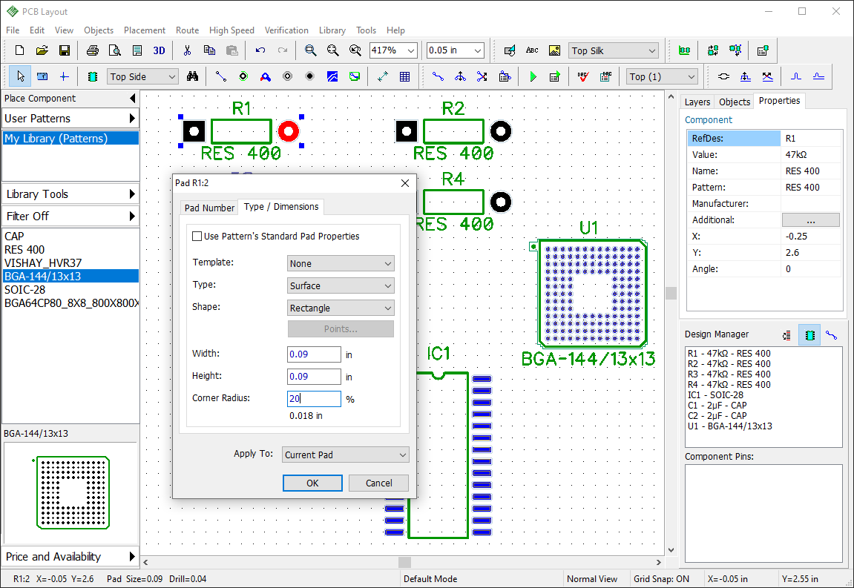The width and height of the screenshot is (854, 588).
Task: Click the Place Component chip icon
Action: tap(93, 77)
